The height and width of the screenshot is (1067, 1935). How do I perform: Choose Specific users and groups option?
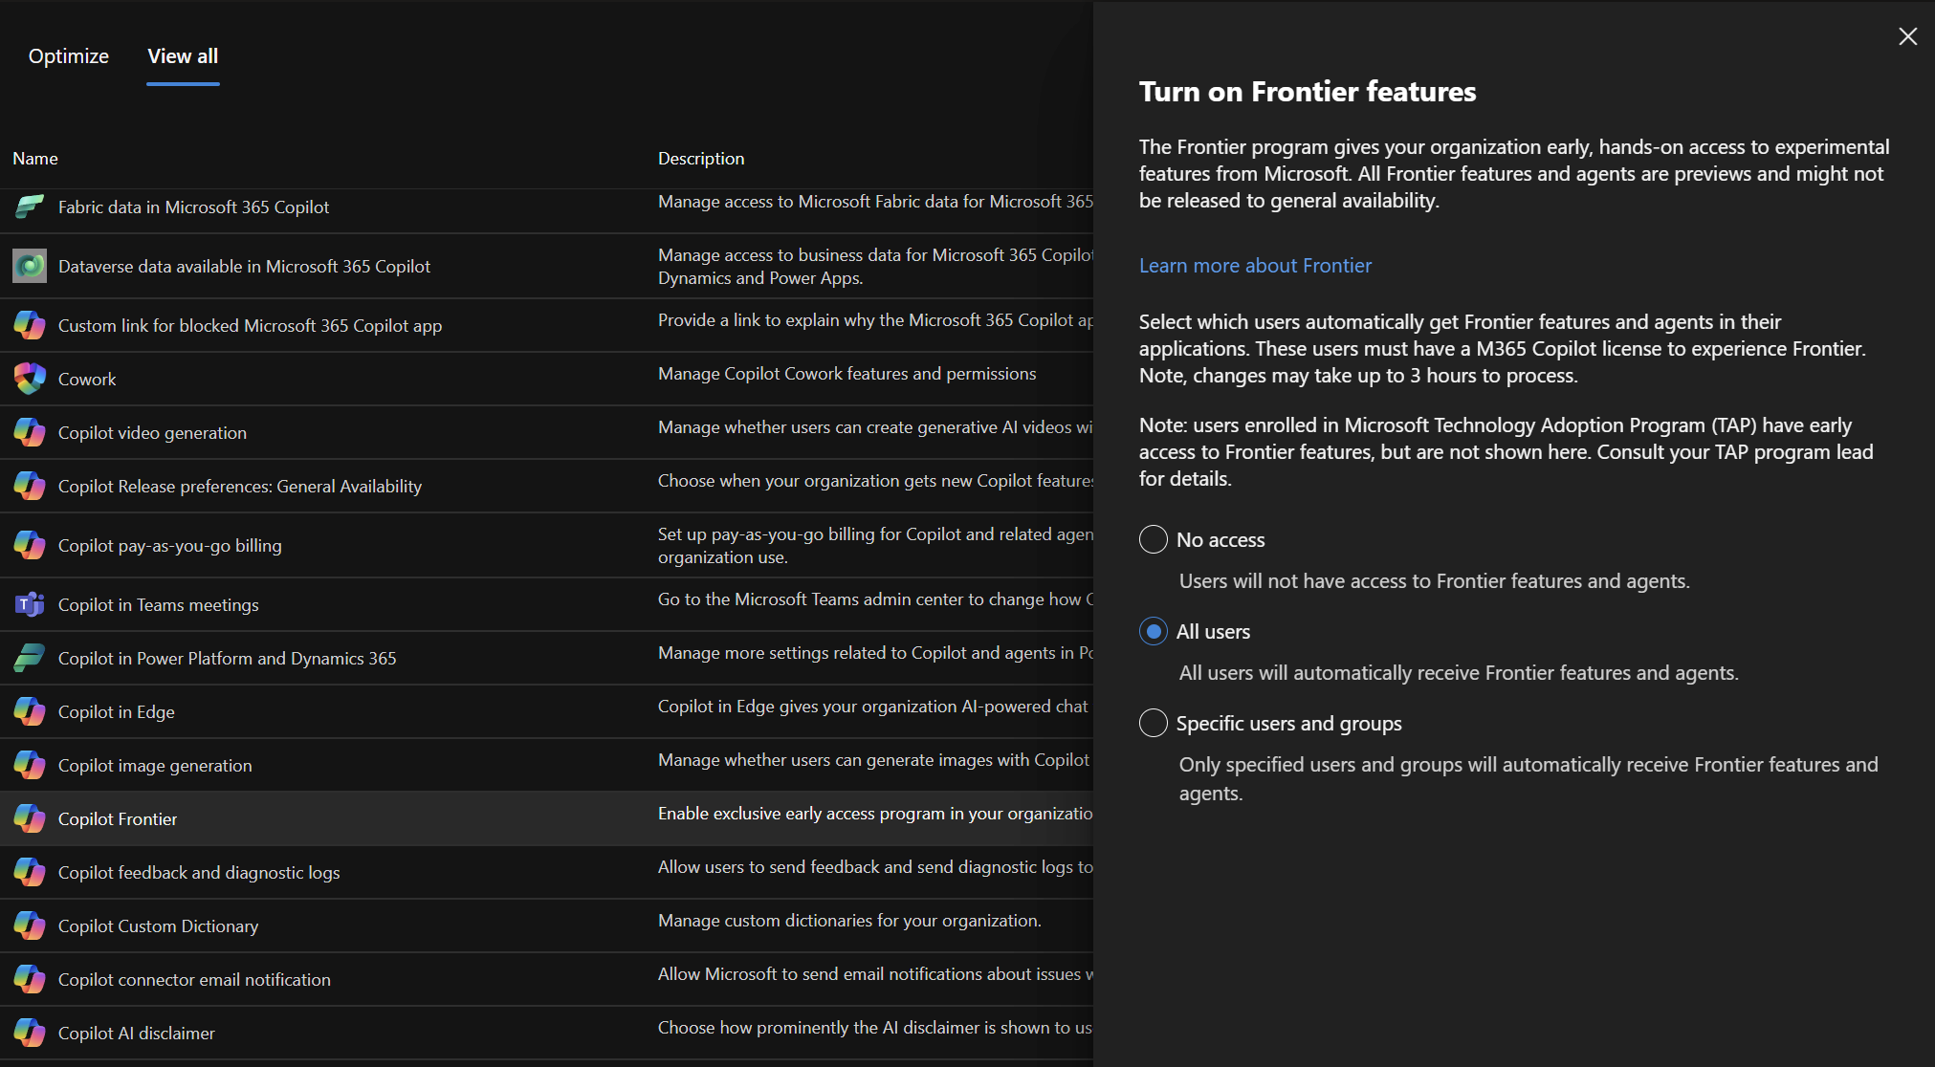click(1154, 723)
